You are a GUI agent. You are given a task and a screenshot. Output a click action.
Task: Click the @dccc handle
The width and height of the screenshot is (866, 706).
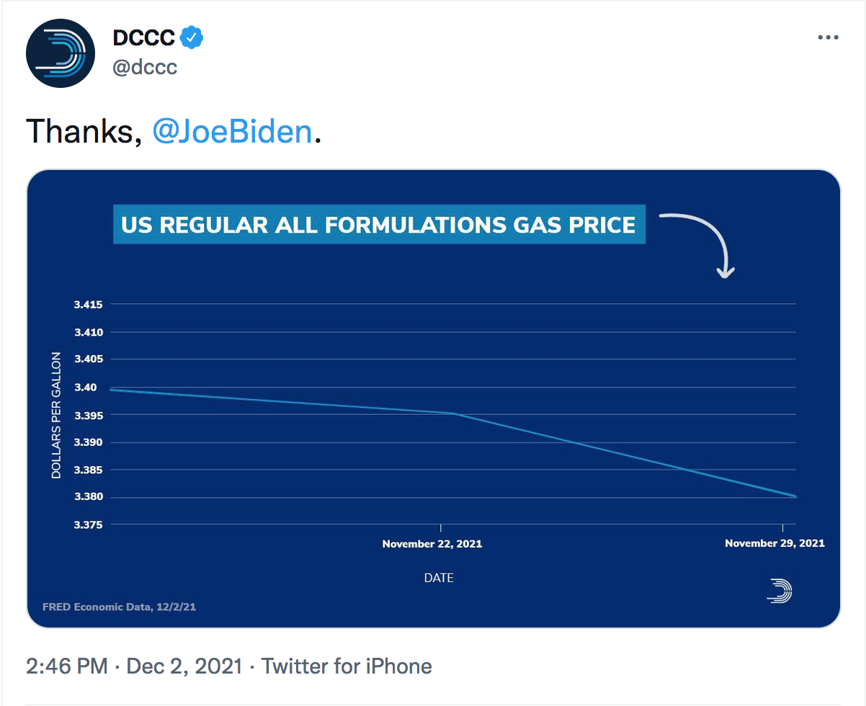[145, 67]
